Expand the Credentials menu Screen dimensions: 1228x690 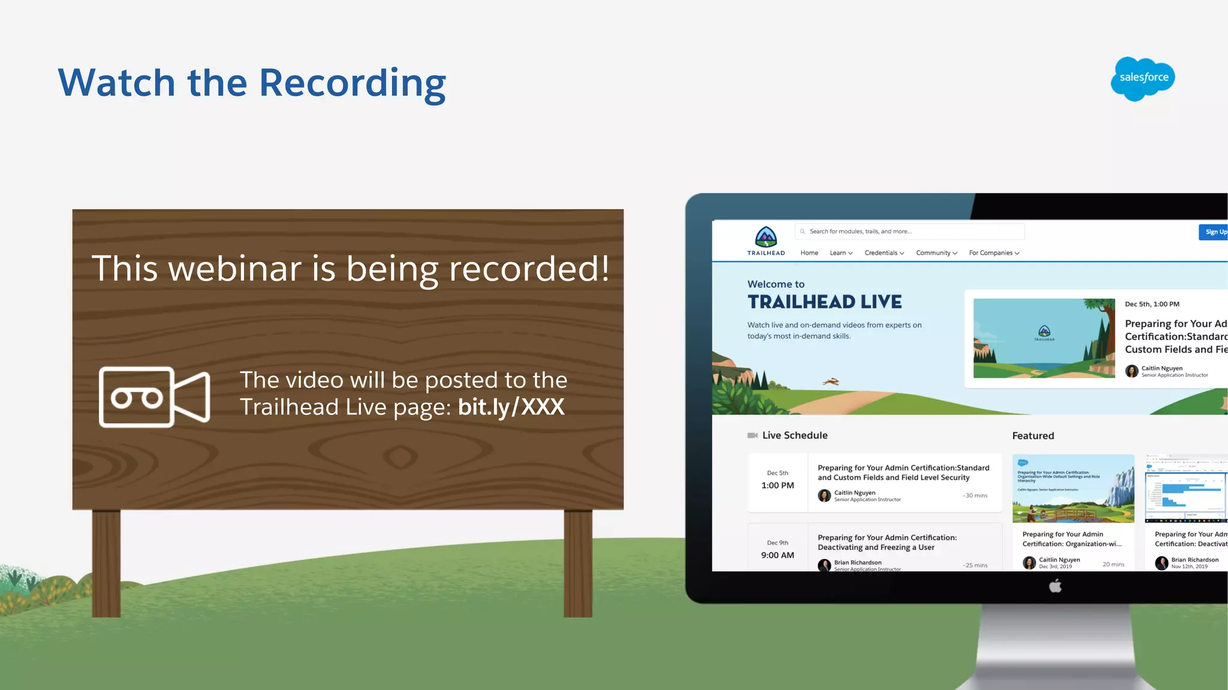coord(884,253)
